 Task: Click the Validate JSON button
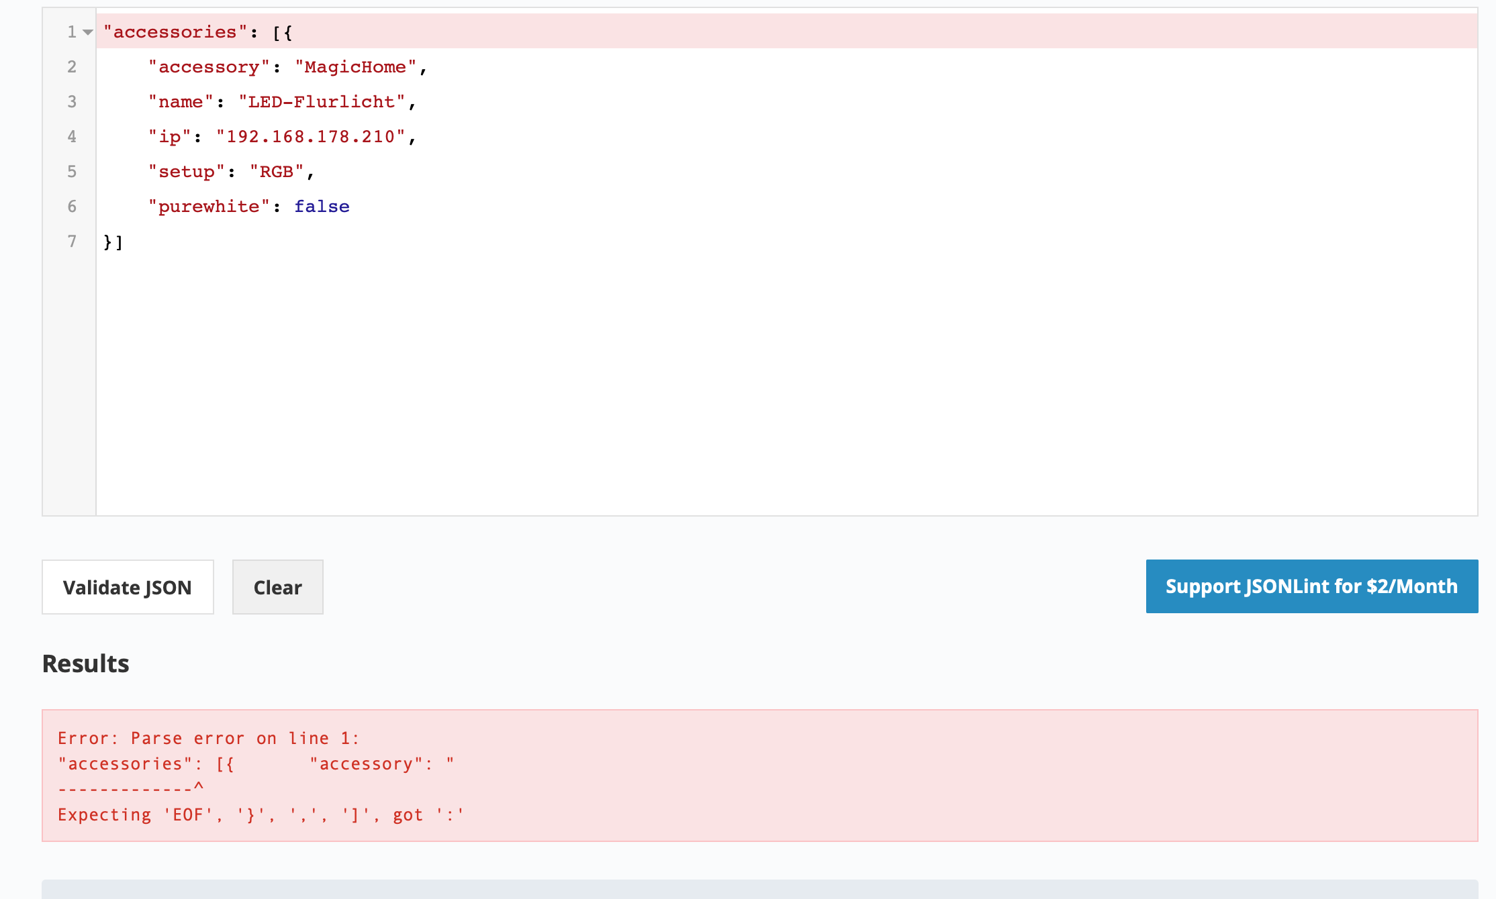[128, 587]
